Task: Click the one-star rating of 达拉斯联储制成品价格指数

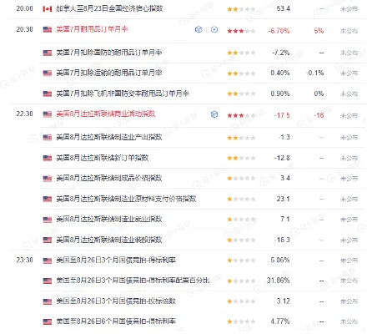Action: 241,179
